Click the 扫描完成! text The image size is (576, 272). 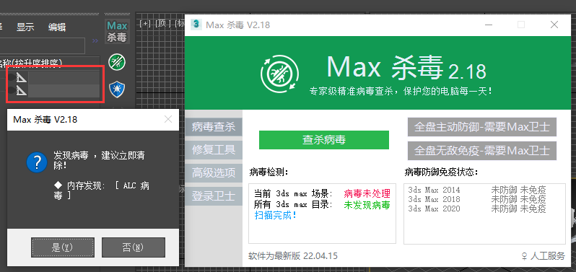pos(276,215)
